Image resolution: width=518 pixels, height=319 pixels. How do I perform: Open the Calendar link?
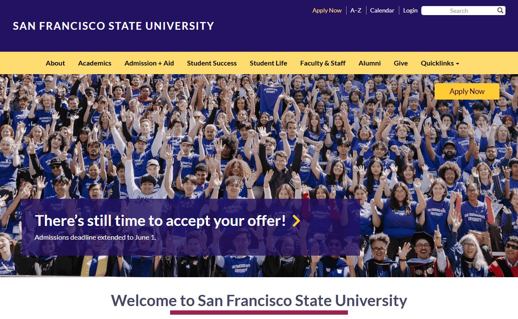382,10
